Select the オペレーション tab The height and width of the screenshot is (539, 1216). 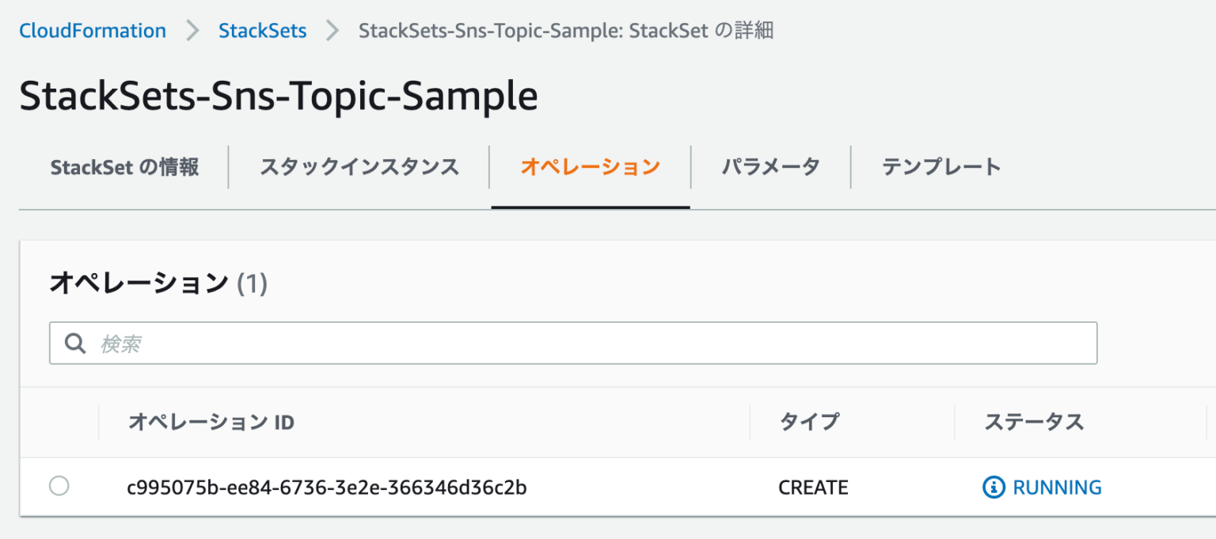coord(591,167)
